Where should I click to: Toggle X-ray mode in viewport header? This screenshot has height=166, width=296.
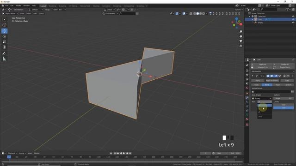[191, 13]
